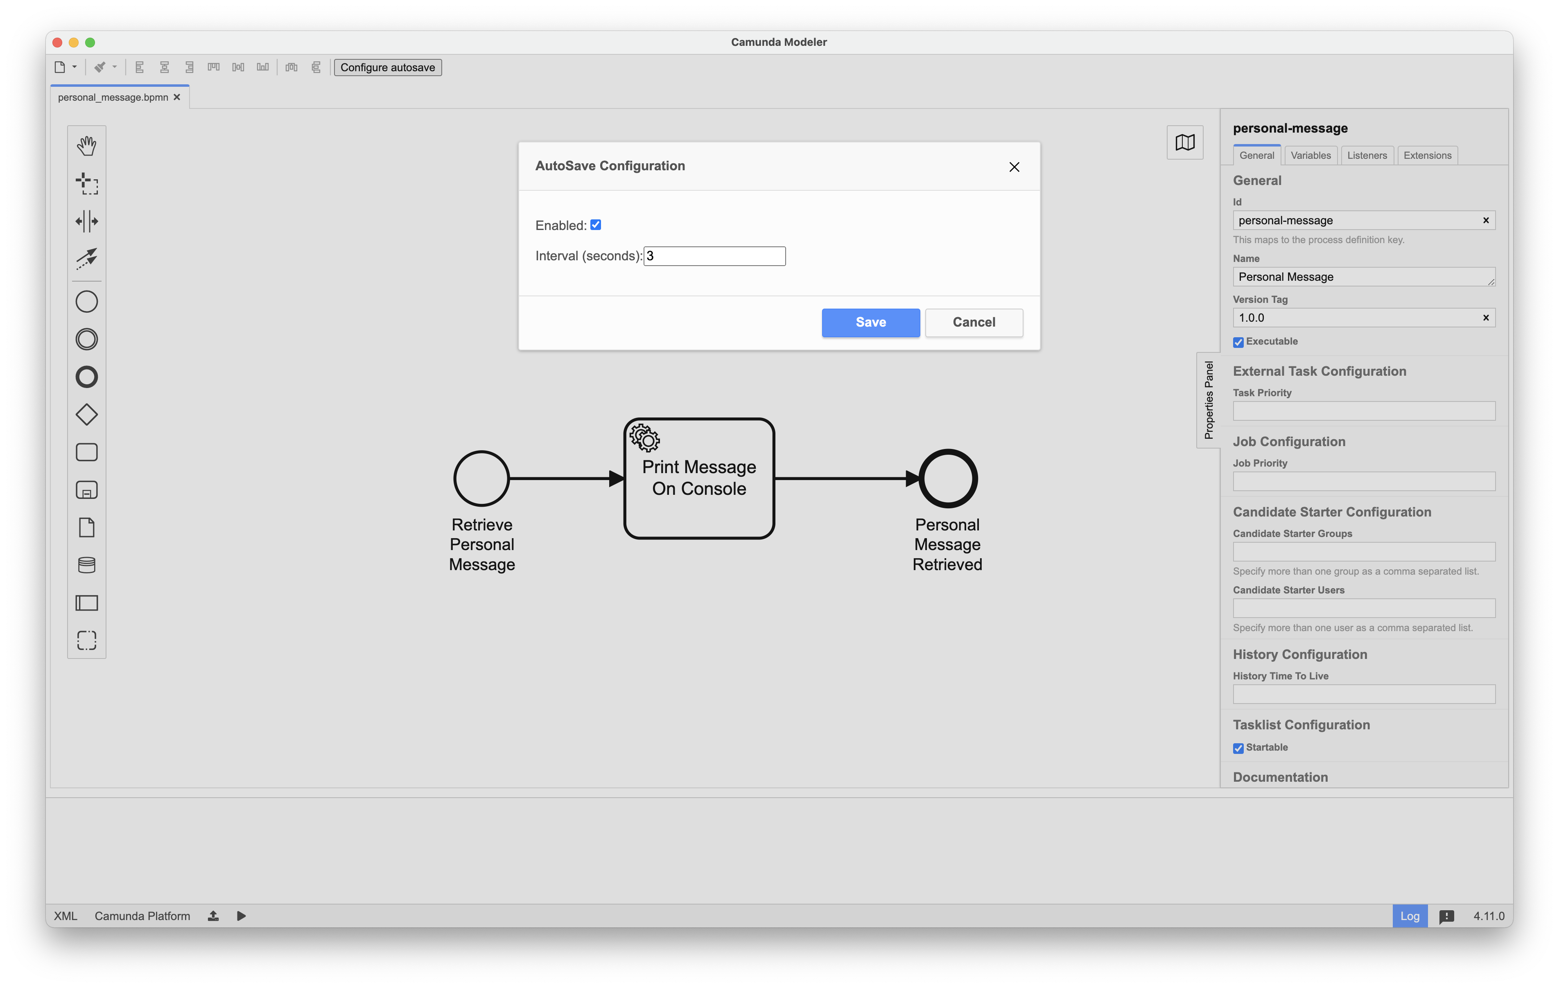Clear the Version Tag field
This screenshot has height=988, width=1559.
(1486, 317)
